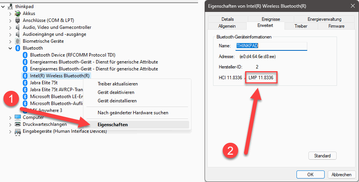This screenshot has width=359, height=182.
Task: Expand Audioeingänge und -ausgänge category
Action: tap(10, 35)
